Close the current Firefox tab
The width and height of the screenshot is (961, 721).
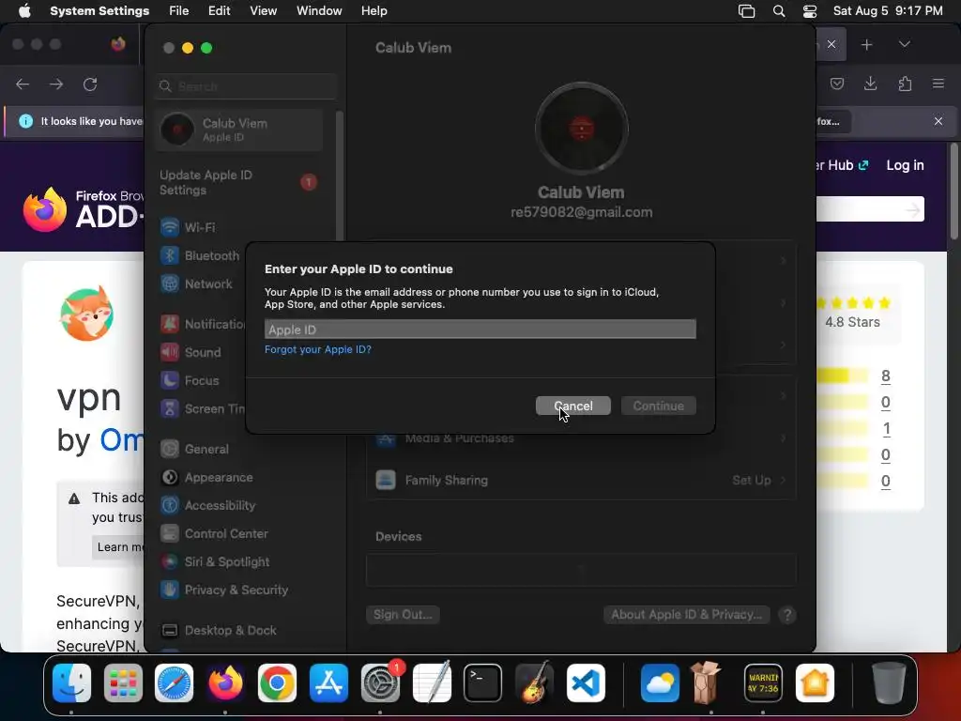(831, 44)
